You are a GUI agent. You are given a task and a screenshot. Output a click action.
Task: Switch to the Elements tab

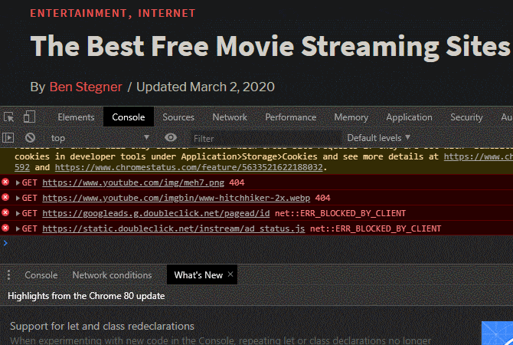coord(76,117)
